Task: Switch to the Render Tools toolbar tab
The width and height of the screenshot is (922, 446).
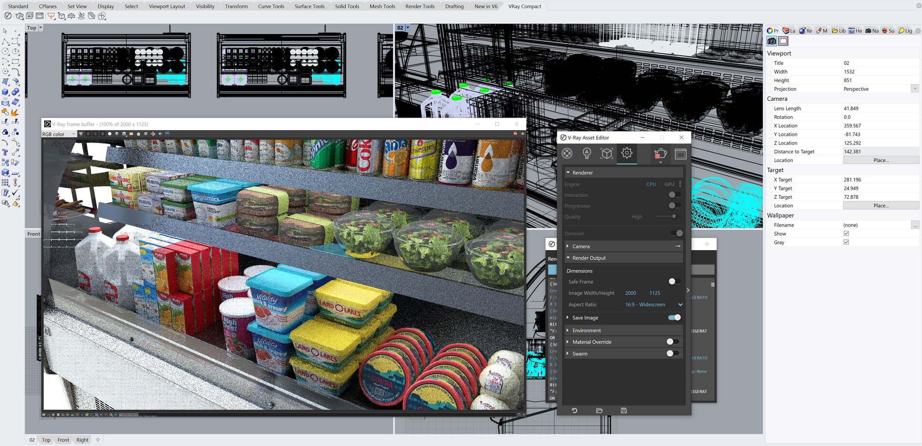Action: (420, 6)
